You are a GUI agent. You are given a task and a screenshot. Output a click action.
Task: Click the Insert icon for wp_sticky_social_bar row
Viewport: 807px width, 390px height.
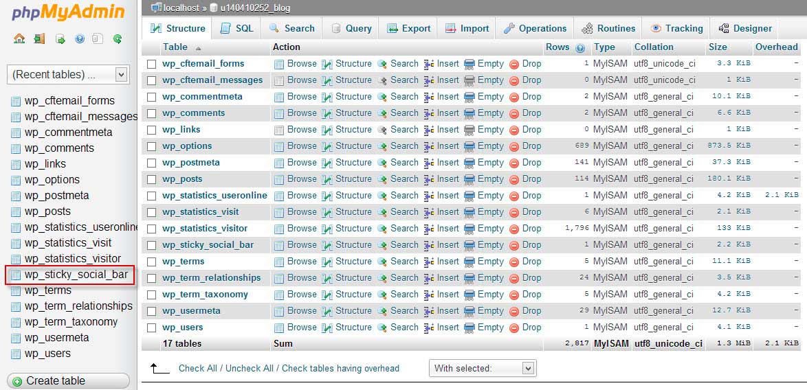click(x=429, y=245)
